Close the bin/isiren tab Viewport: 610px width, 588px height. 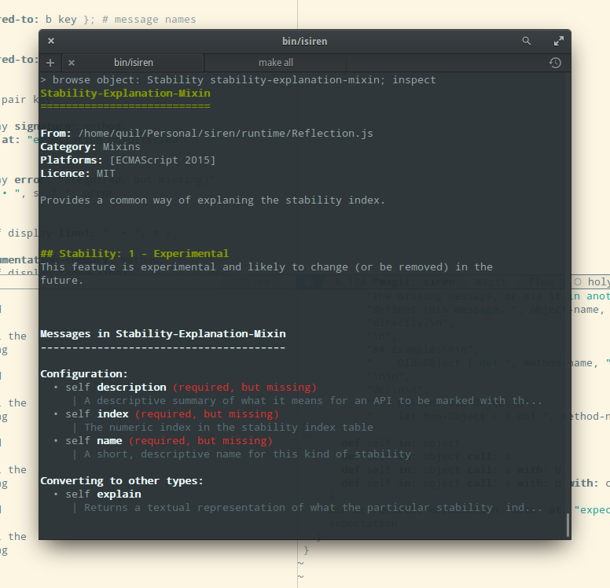tap(72, 63)
